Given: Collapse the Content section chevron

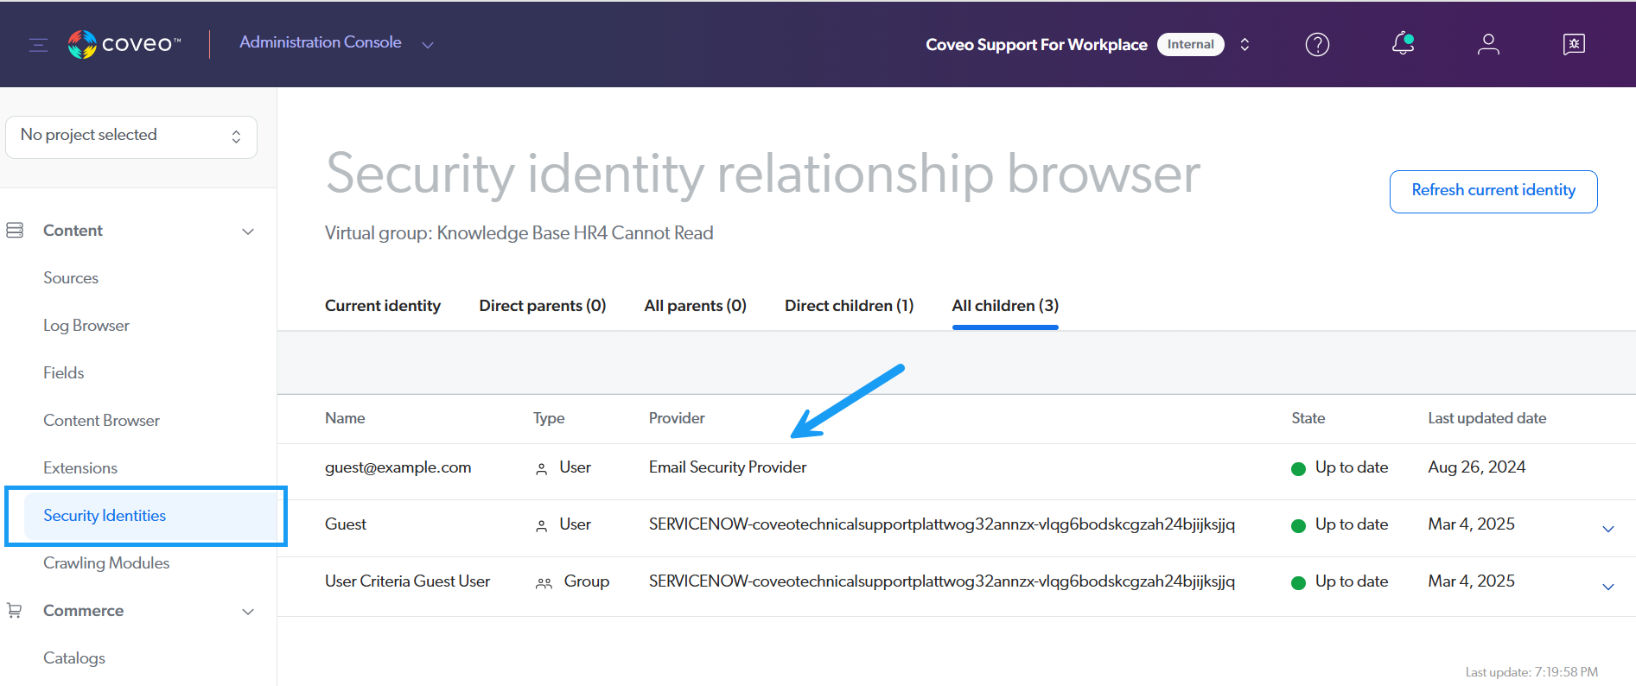Looking at the screenshot, I should point(248,232).
